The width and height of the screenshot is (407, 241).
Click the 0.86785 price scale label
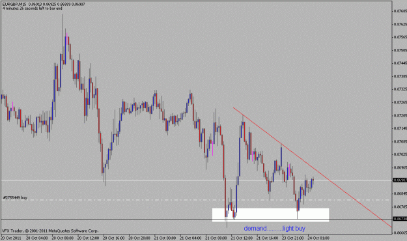(400, 206)
